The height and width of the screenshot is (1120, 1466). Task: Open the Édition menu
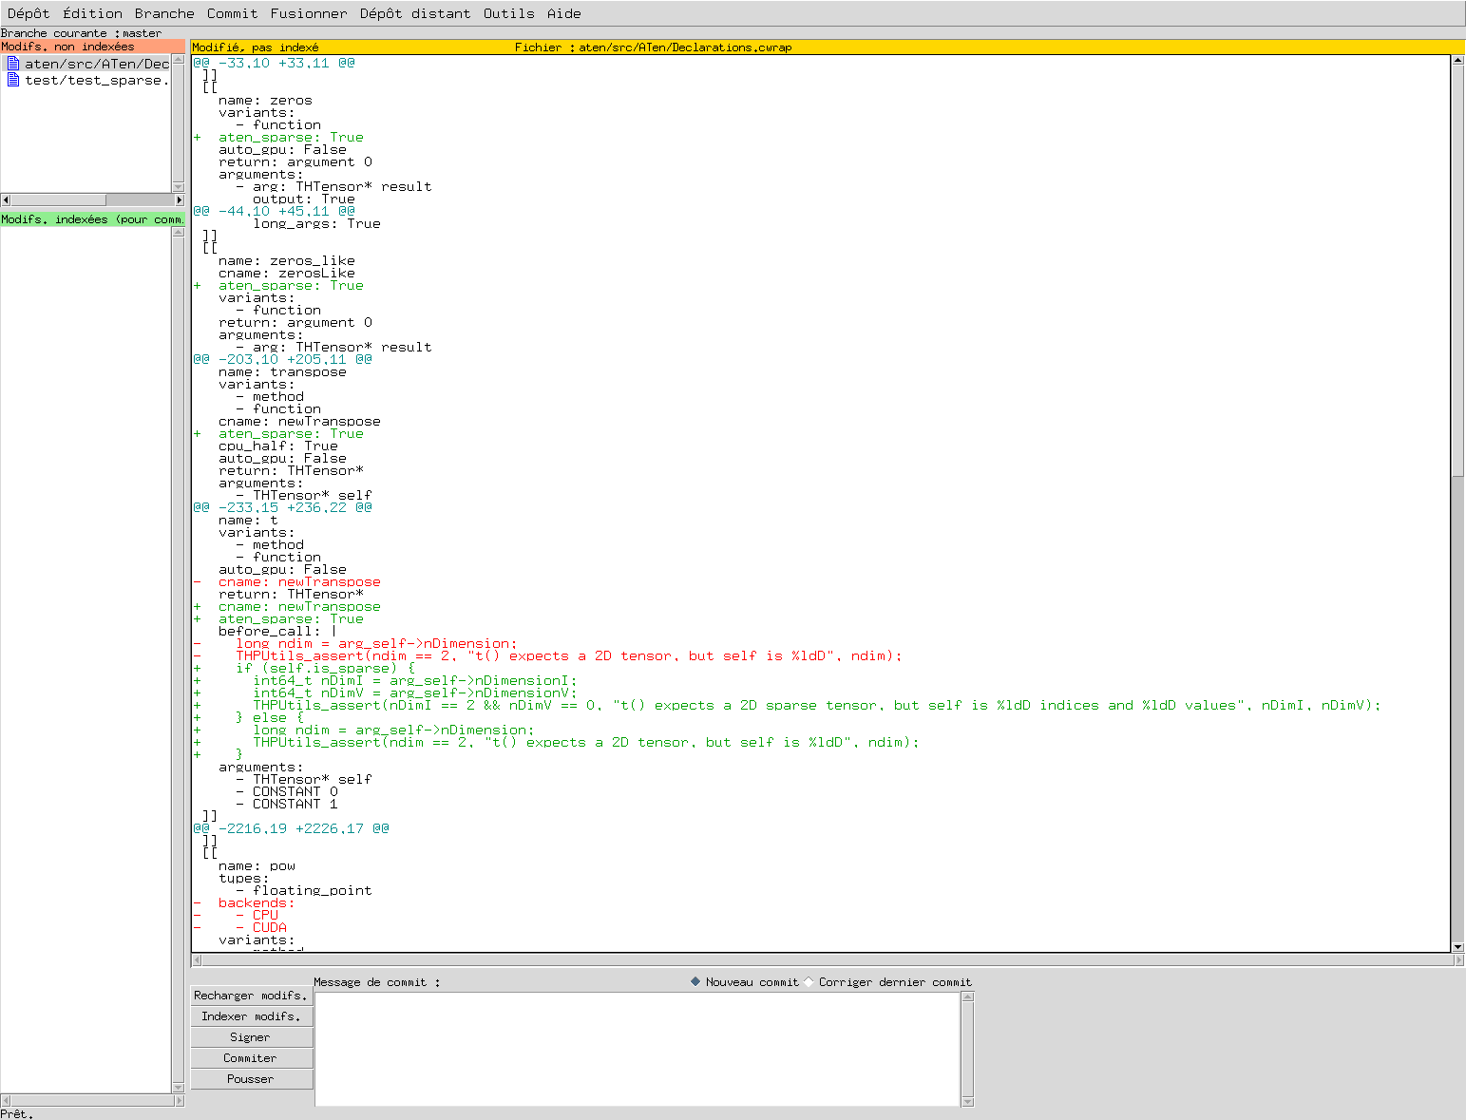point(92,13)
